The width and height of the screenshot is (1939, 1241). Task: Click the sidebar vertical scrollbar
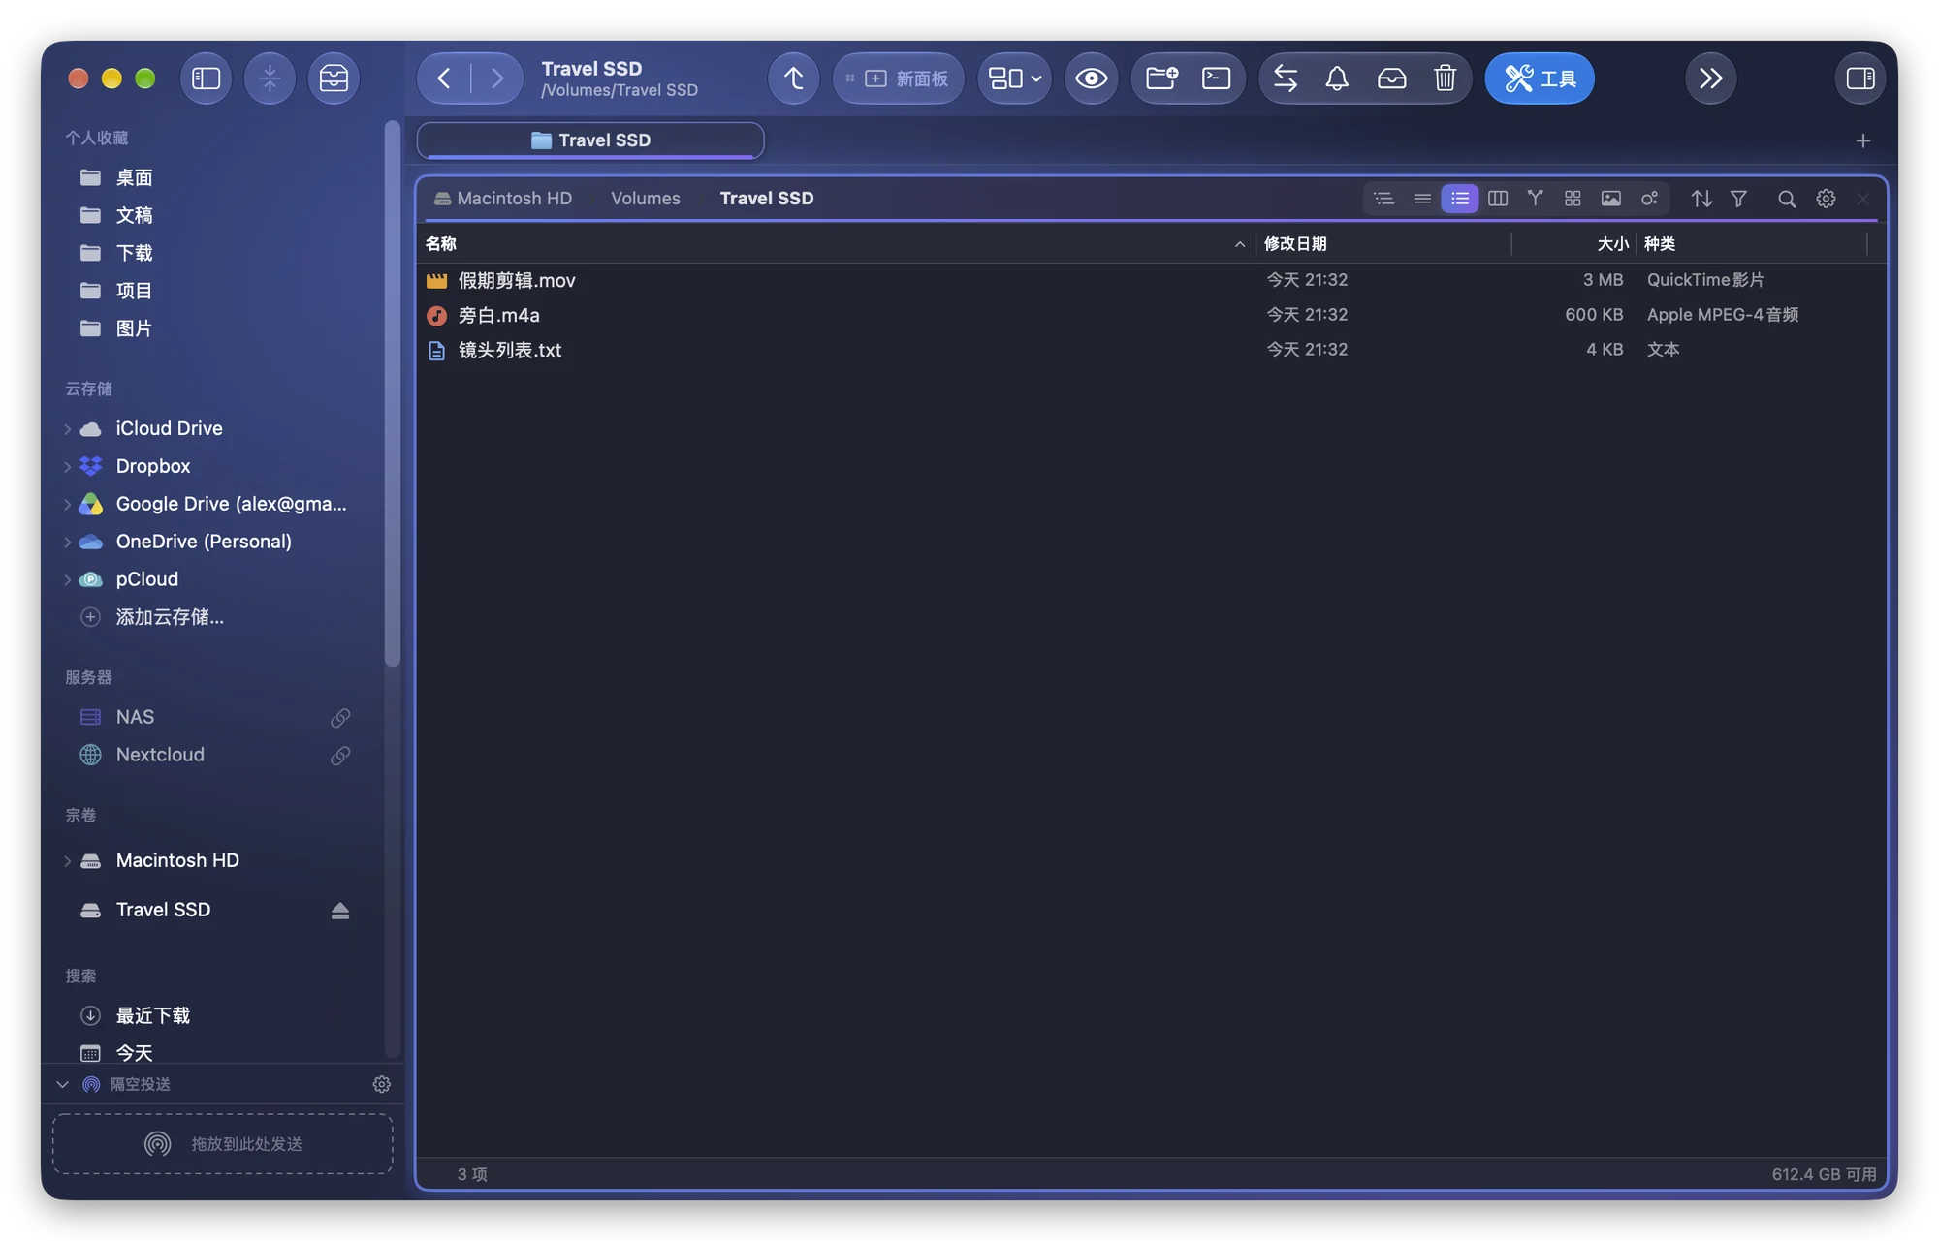(392, 393)
